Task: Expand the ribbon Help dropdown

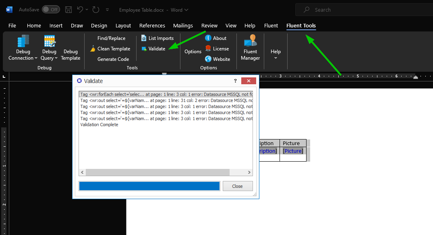Action: pos(276,54)
